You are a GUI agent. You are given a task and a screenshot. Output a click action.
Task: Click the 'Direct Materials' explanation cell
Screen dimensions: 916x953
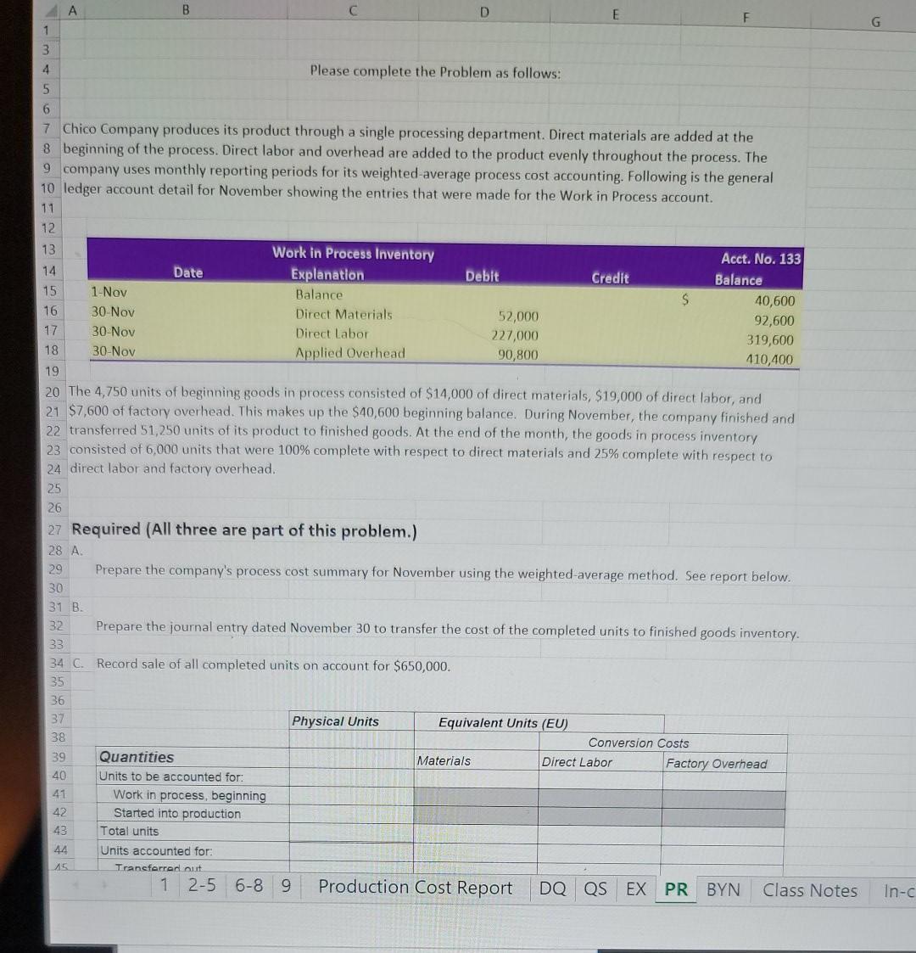(343, 314)
